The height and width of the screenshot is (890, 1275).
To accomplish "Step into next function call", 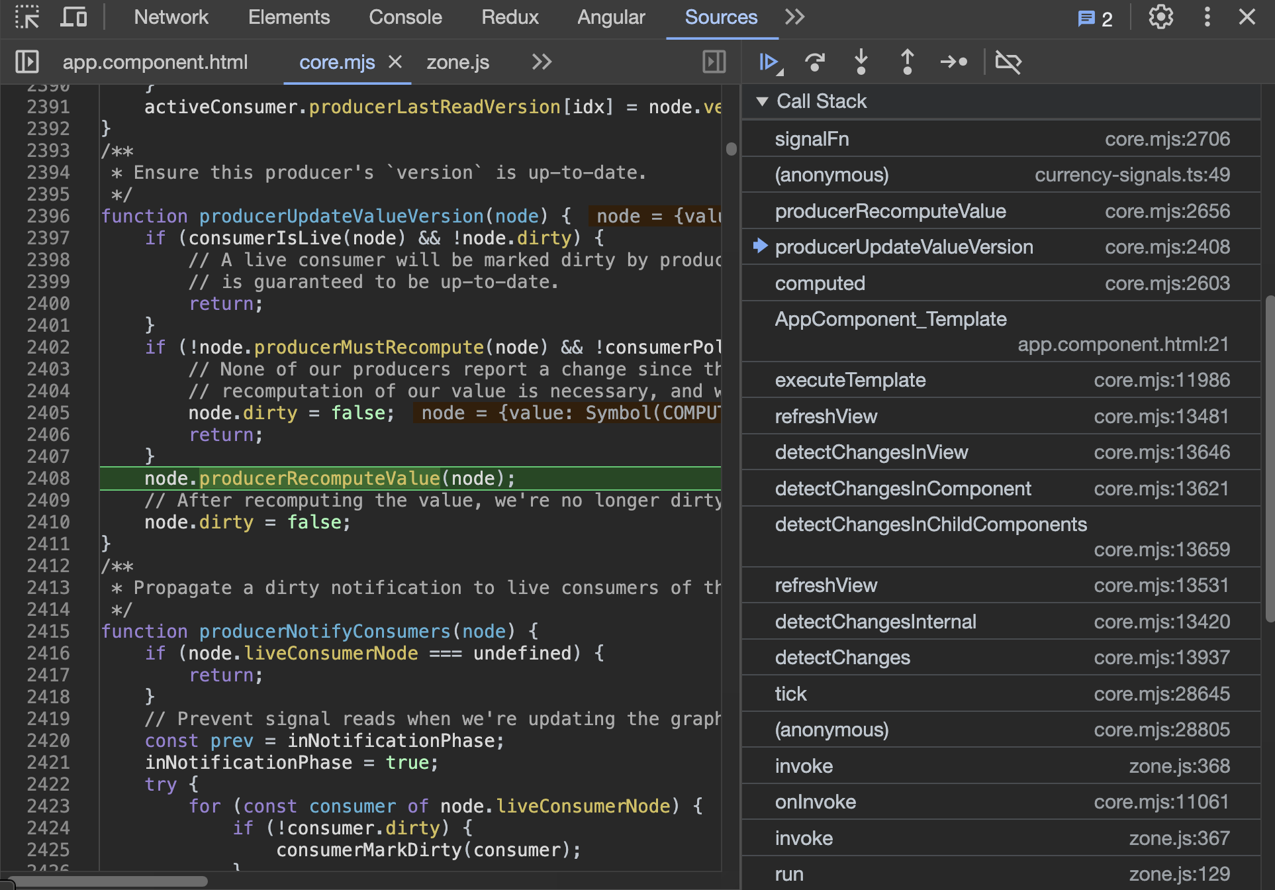I will [861, 62].
